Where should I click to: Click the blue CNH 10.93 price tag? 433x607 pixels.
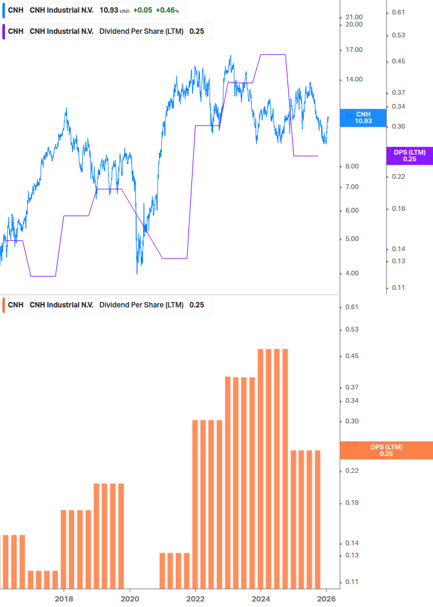coord(363,118)
